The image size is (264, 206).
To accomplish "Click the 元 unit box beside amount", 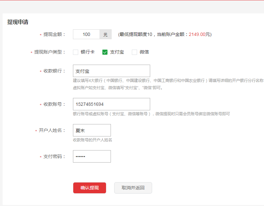I will (x=105, y=35).
